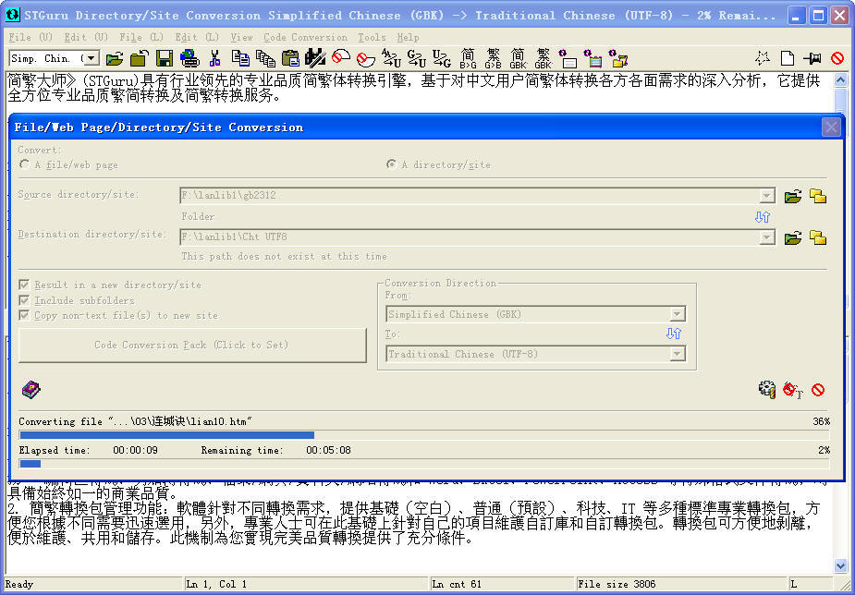Browse for the source directory folder

pyautogui.click(x=793, y=195)
